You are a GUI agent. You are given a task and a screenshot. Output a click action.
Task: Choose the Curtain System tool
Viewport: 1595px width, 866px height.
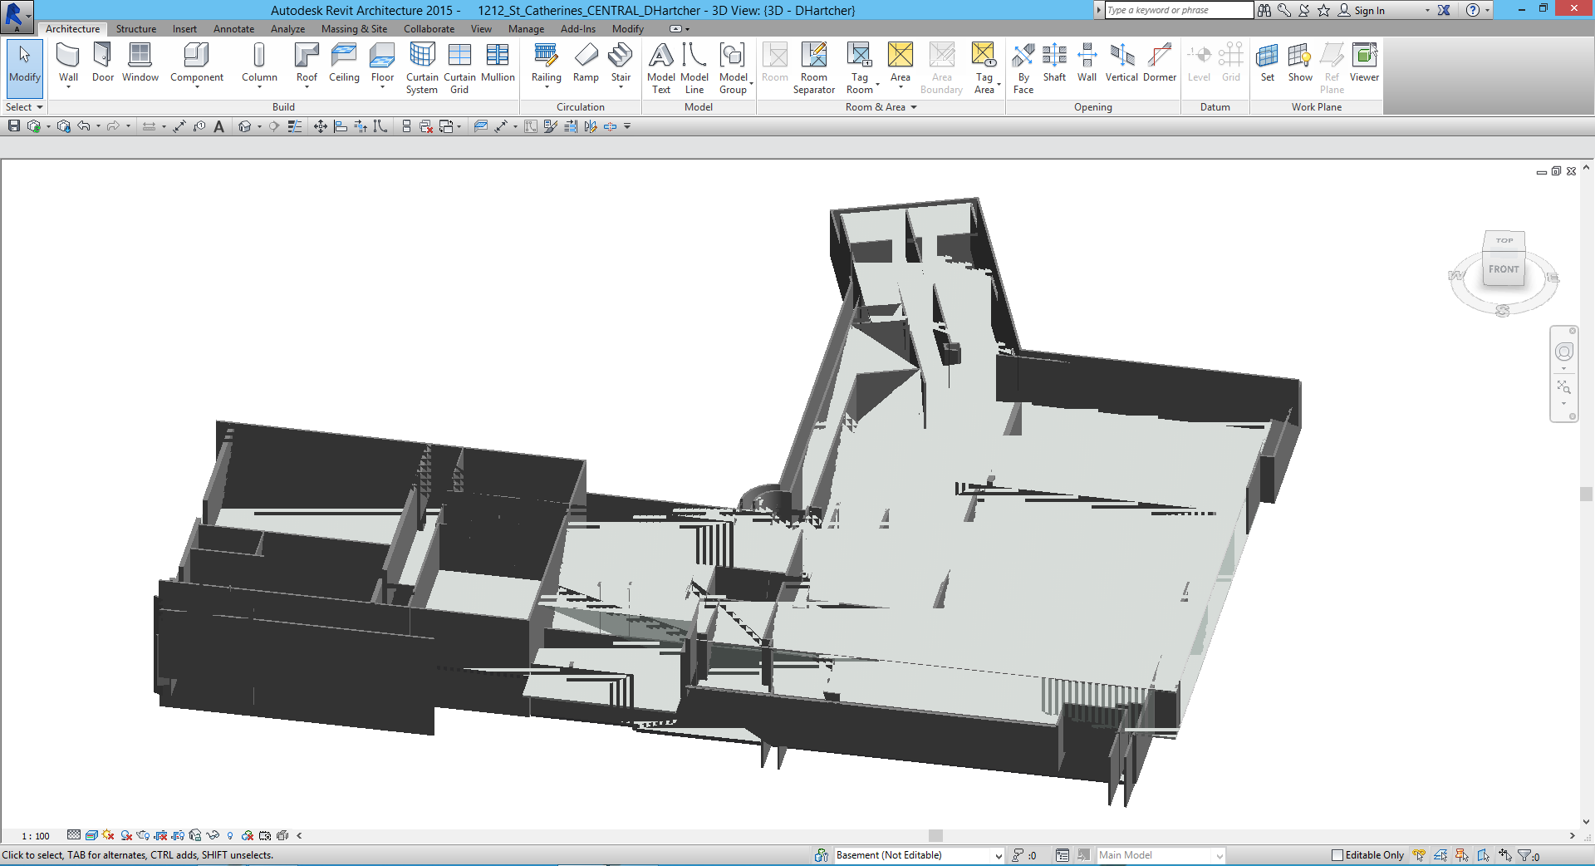tap(422, 67)
